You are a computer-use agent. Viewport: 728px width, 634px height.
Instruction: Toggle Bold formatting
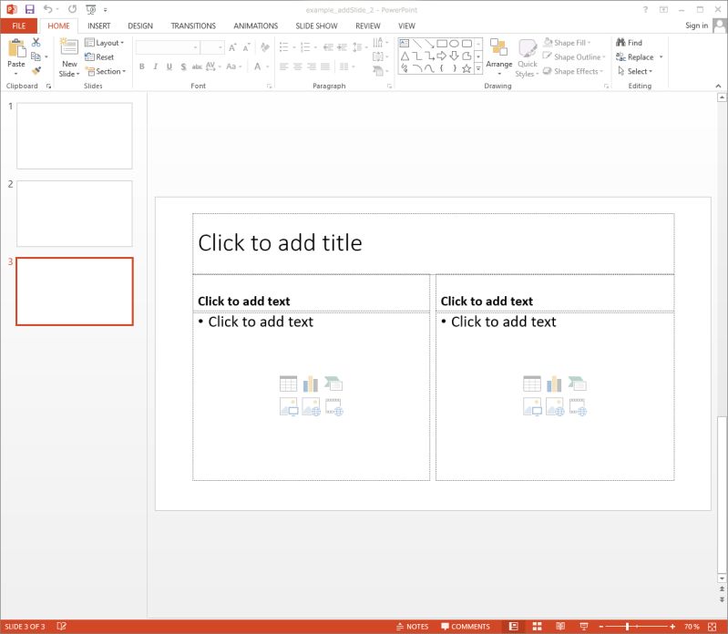(x=142, y=66)
